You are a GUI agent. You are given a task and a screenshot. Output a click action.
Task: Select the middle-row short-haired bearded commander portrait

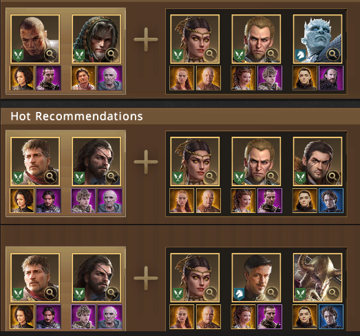[35, 161]
